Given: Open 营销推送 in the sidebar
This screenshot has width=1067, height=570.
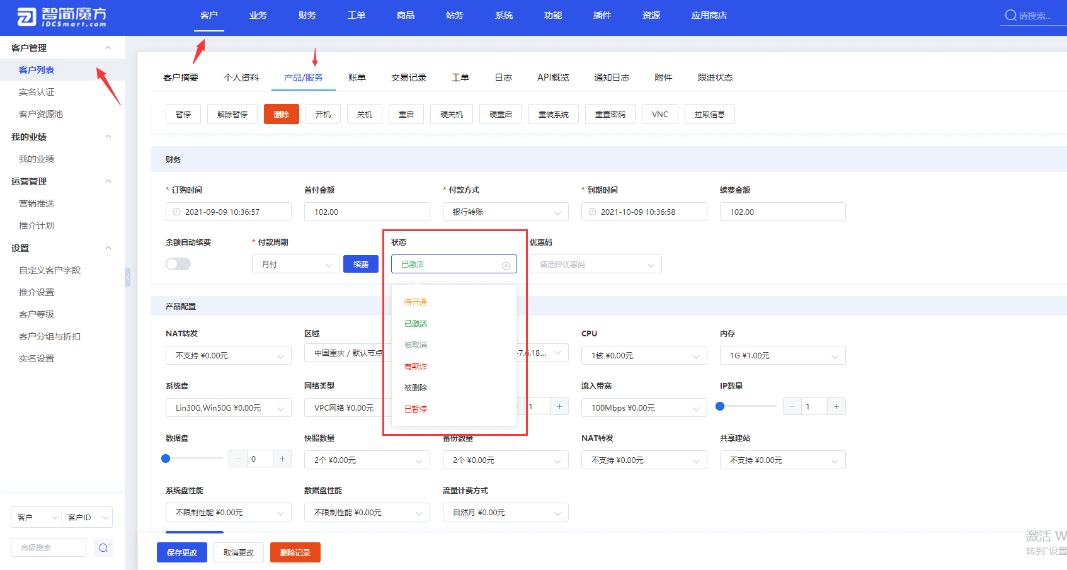Looking at the screenshot, I should [x=37, y=203].
